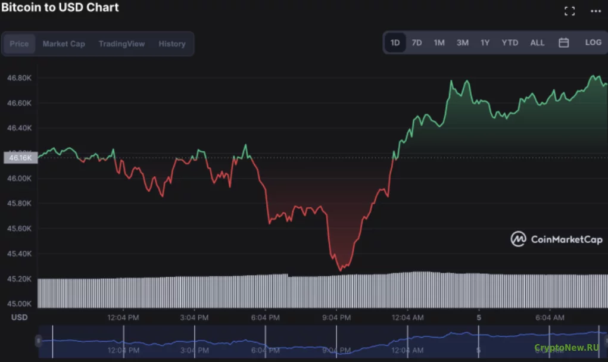This screenshot has width=608, height=362.
Task: Grab the left handle of range navigator
Action: click(38, 341)
